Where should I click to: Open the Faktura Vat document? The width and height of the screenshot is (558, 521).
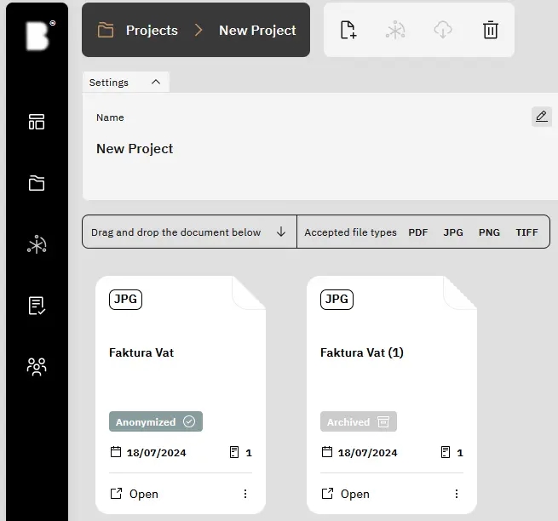[x=135, y=494]
